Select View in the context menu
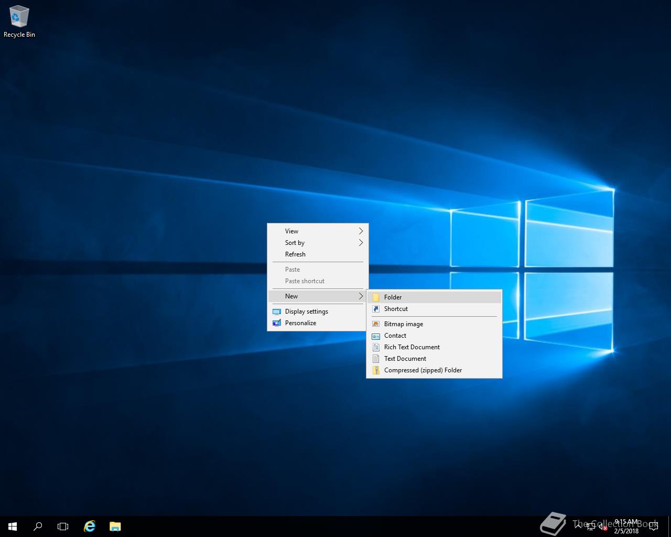This screenshot has height=537, width=671. [318, 231]
